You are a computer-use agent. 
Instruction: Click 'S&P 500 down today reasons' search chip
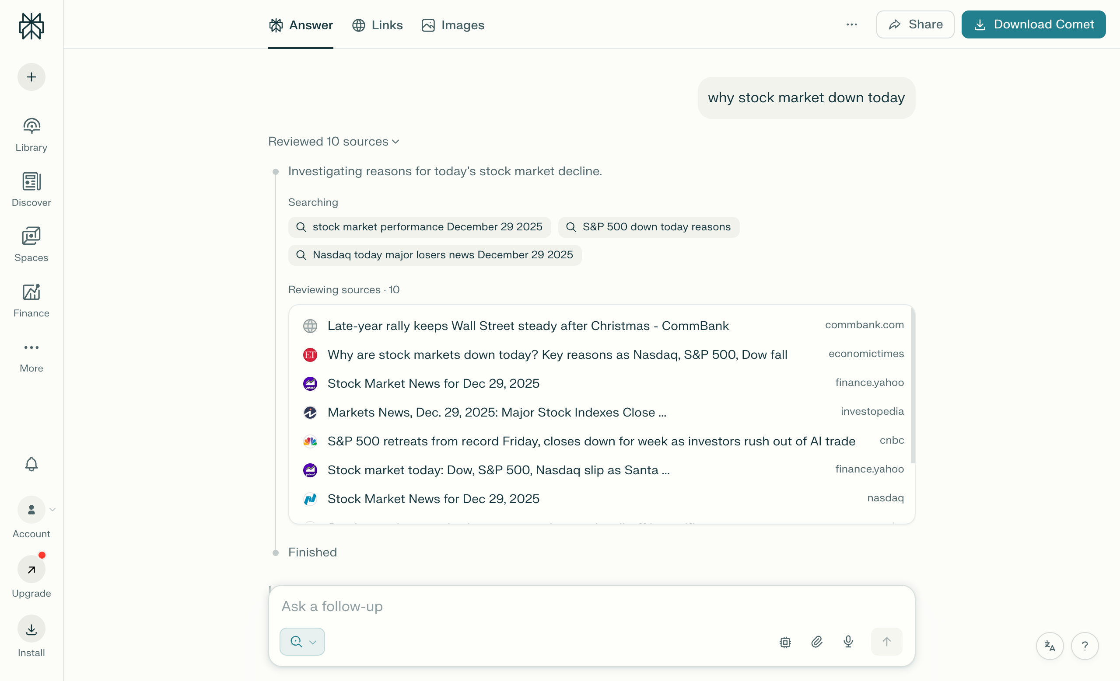pos(649,227)
